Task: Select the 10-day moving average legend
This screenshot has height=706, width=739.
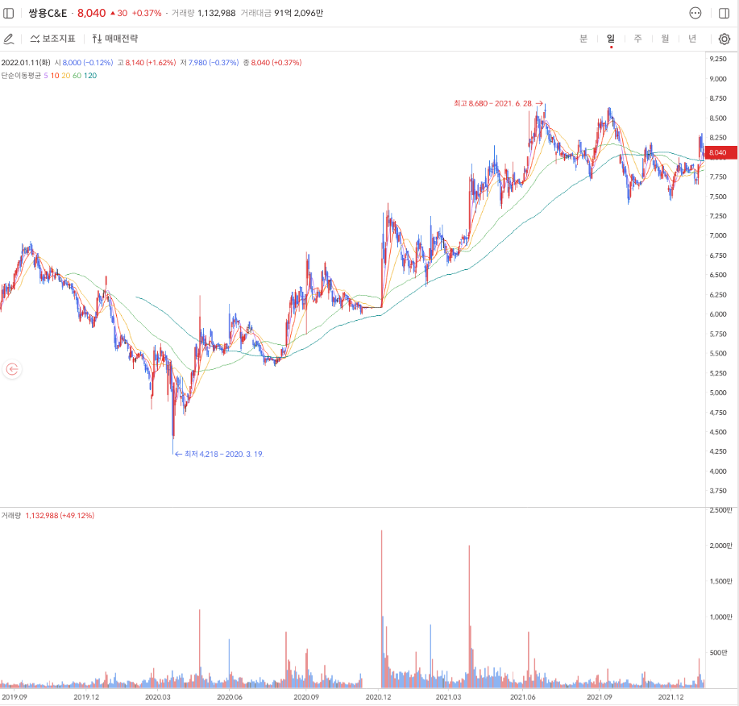Action: 55,76
